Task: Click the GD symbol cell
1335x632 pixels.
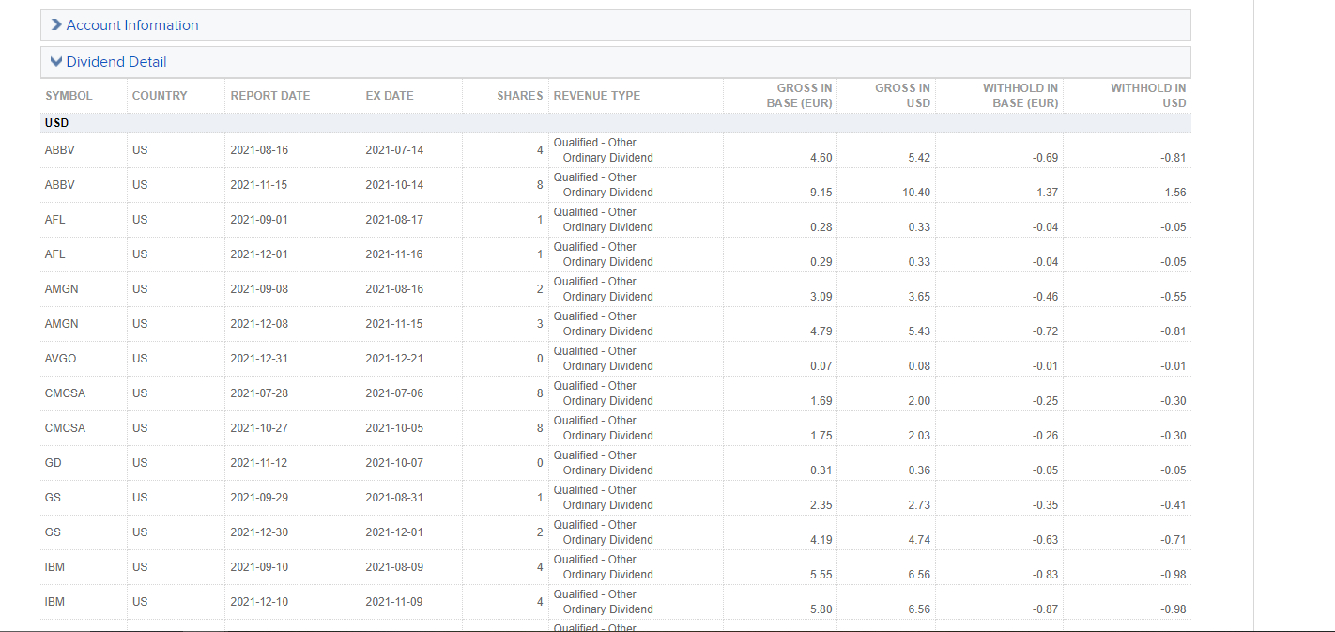Action: tap(54, 463)
